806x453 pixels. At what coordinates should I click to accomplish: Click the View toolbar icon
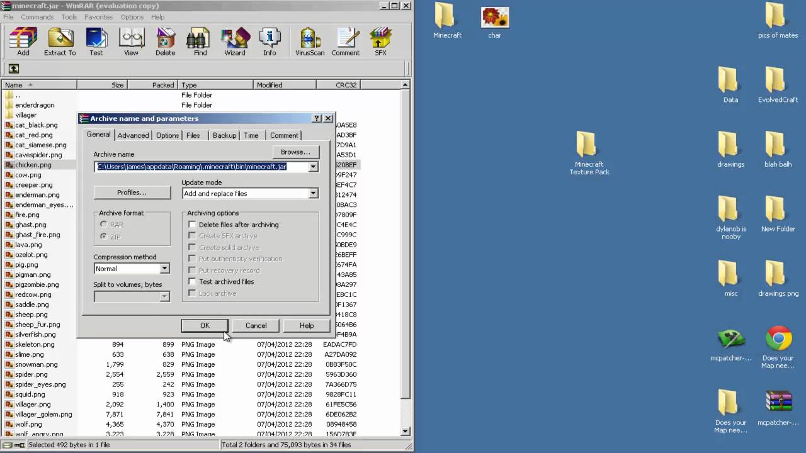click(x=131, y=42)
